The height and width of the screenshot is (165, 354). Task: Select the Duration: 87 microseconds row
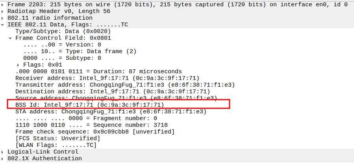tap(98, 71)
